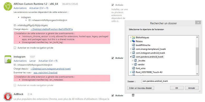Click the boxtiffWina.fra folder icon
This screenshot has height=102, width=205.
pos(133,45)
